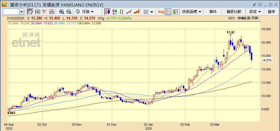This screenshot has height=131, width=280.
Task: Click the 02 Feb date axis label
Action: pyautogui.click(x=185, y=124)
